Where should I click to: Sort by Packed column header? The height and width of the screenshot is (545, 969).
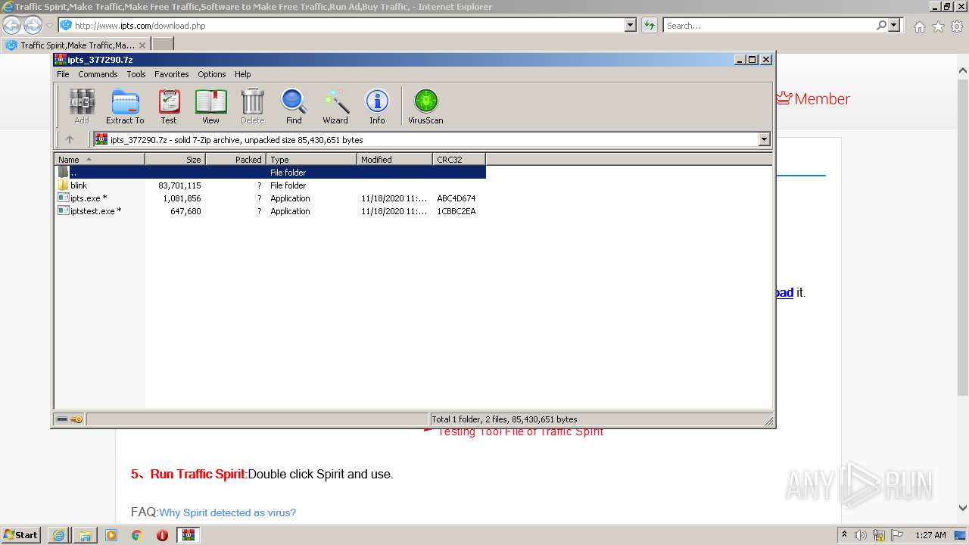click(x=235, y=159)
